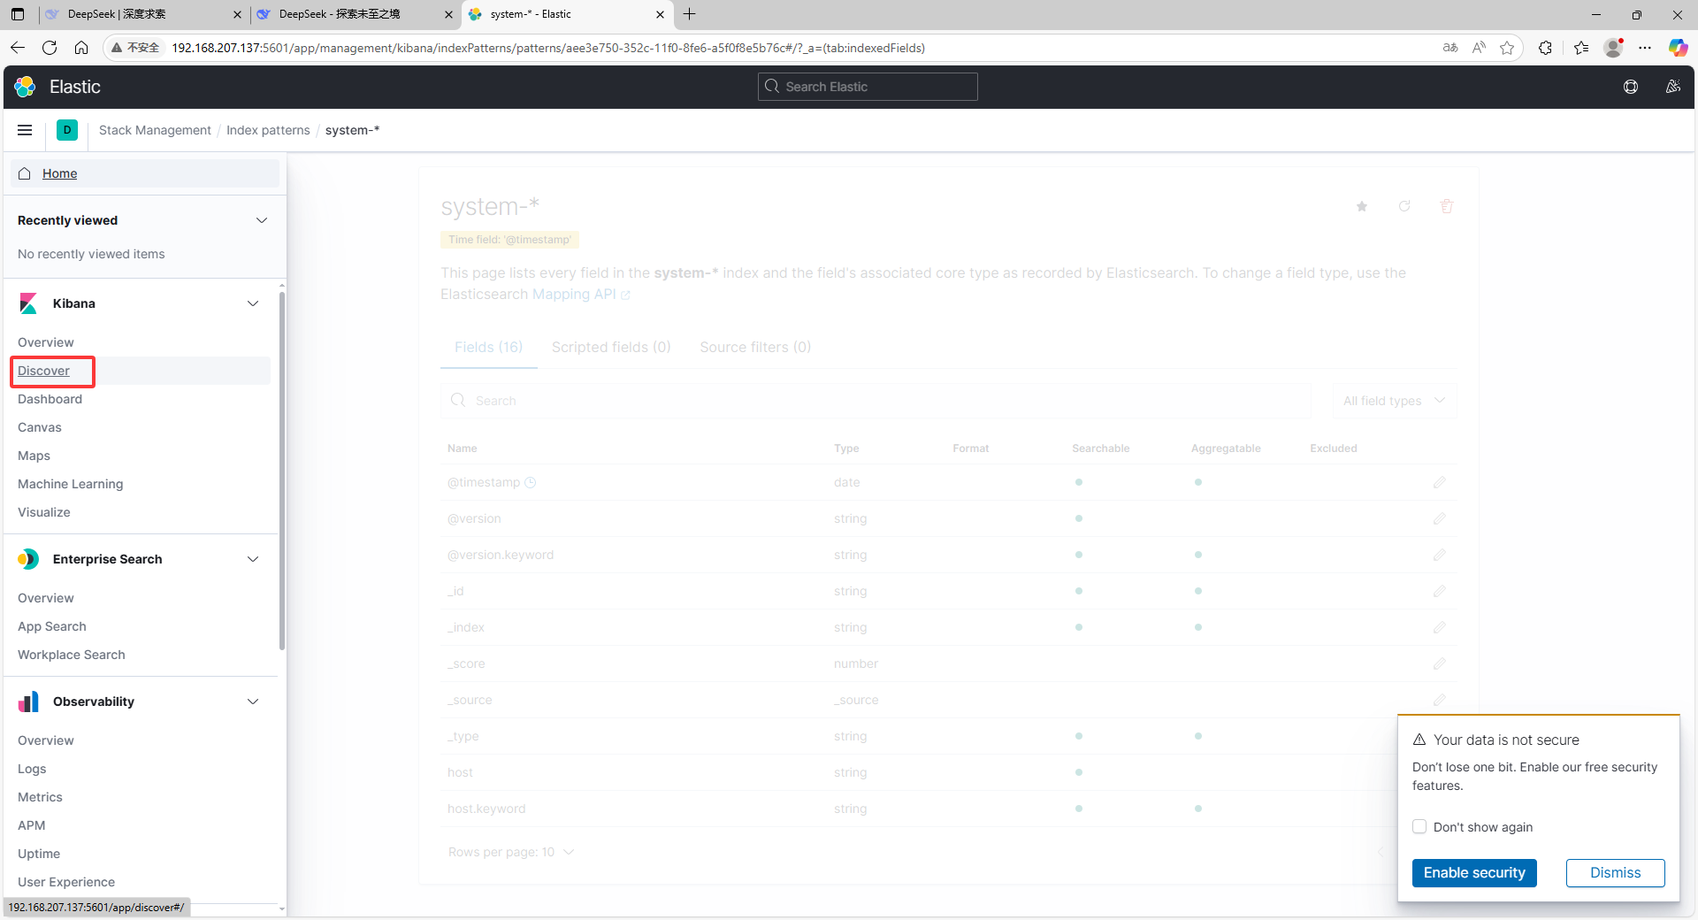Collapse the Recently viewed section
Screen dimensions: 1698x920
click(x=262, y=220)
